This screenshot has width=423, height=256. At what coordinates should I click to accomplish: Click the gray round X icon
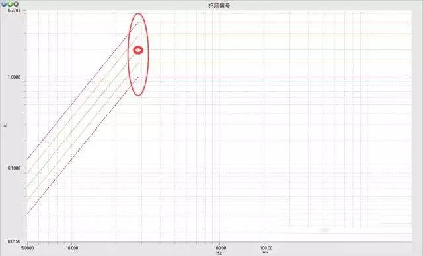[x=16, y=4]
